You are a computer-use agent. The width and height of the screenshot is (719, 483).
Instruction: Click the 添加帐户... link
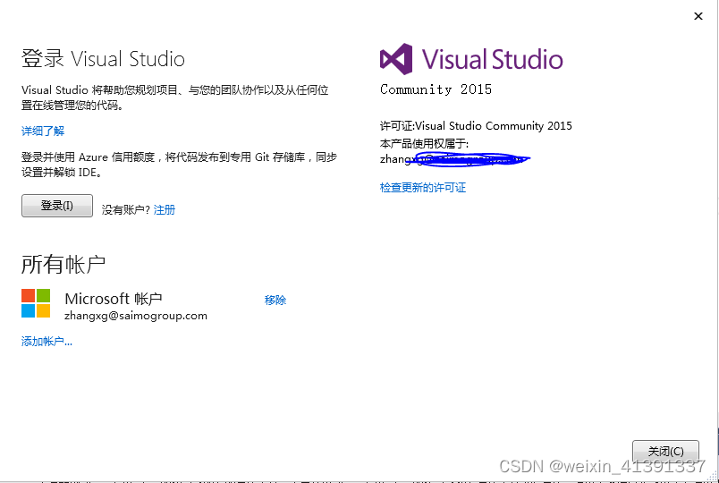tap(47, 342)
